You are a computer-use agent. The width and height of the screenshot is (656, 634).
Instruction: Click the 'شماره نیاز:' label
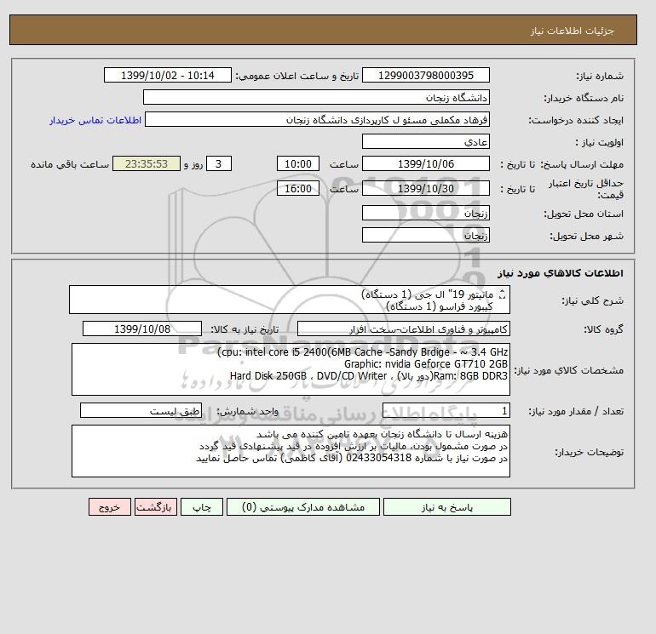click(x=600, y=76)
